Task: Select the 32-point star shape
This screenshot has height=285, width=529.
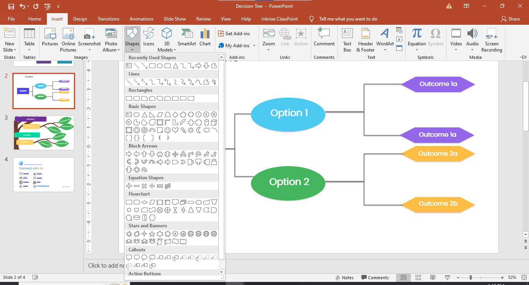Action: pyautogui.click(x=214, y=234)
